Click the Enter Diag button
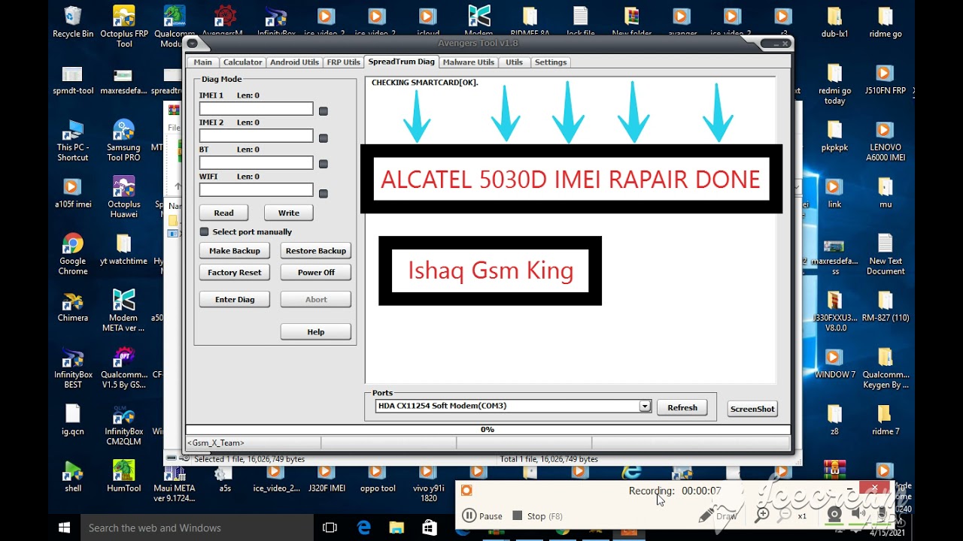 point(235,299)
